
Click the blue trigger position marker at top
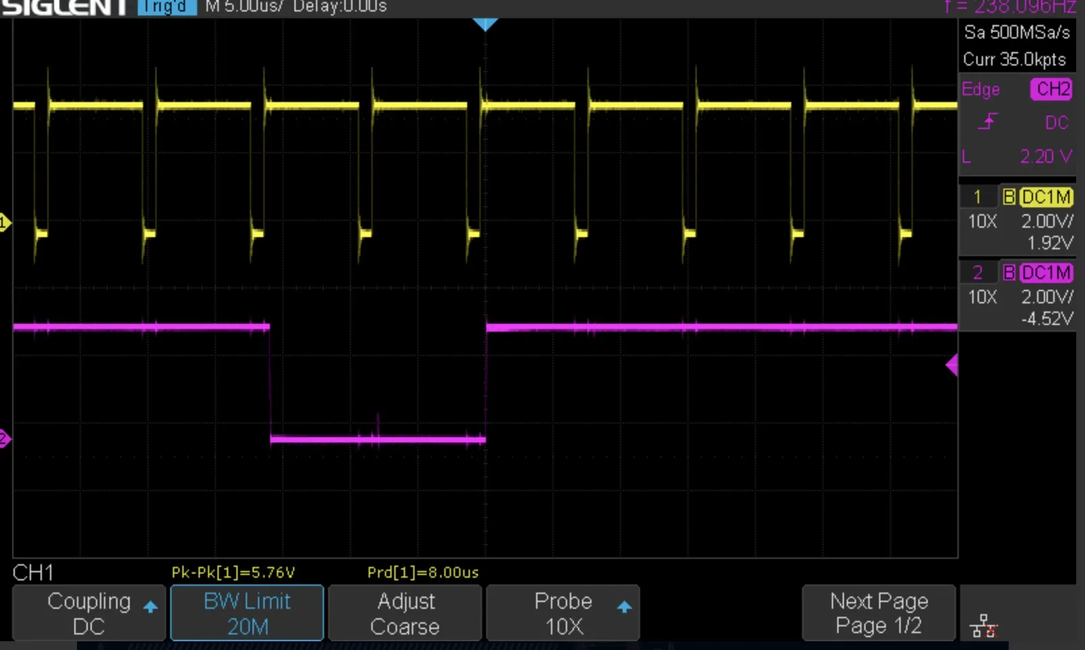coord(485,25)
